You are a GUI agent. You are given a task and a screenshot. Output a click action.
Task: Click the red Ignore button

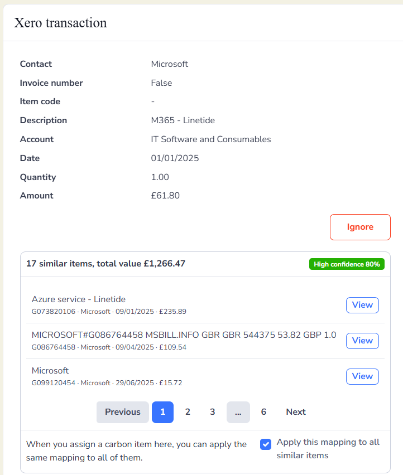(x=360, y=227)
